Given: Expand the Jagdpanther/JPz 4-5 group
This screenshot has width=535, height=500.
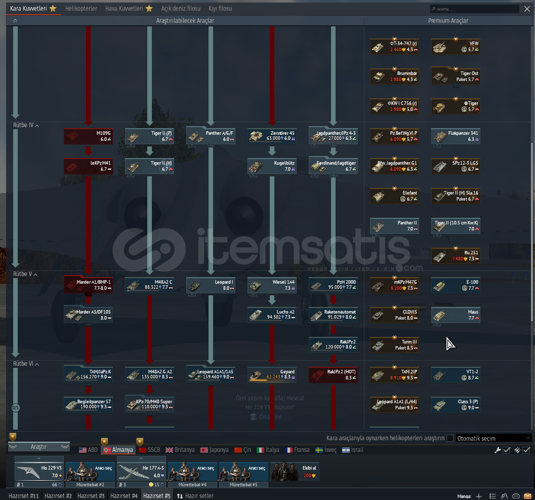Looking at the screenshot, I should tap(334, 145).
